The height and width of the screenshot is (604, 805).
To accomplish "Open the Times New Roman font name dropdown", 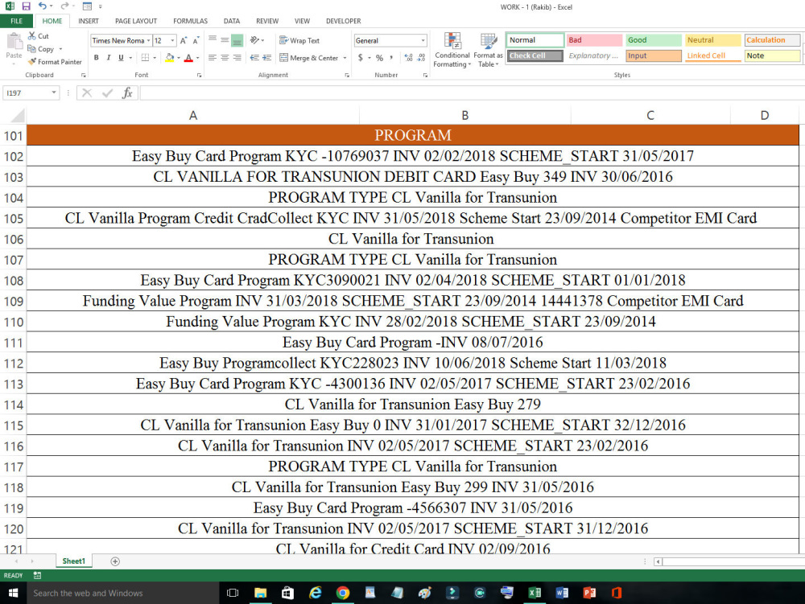I will pos(148,40).
